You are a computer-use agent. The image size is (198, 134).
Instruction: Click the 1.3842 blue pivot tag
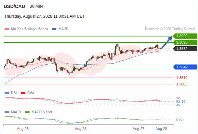(185, 67)
